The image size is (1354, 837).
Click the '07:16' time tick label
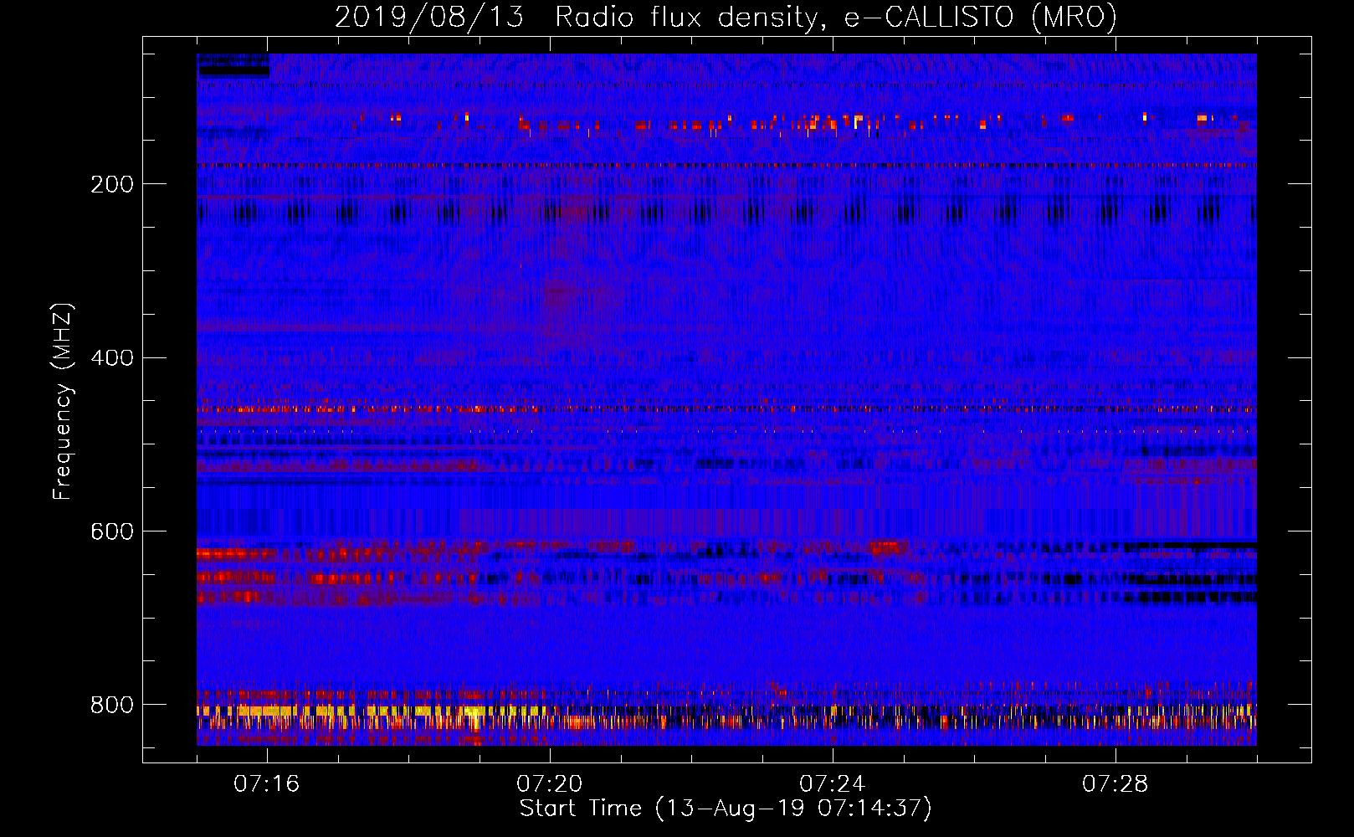point(267,784)
